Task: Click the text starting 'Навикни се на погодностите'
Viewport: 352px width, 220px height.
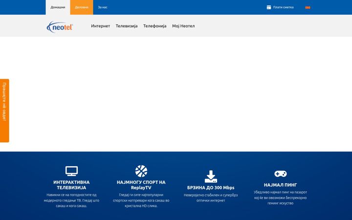Action: click(x=71, y=200)
